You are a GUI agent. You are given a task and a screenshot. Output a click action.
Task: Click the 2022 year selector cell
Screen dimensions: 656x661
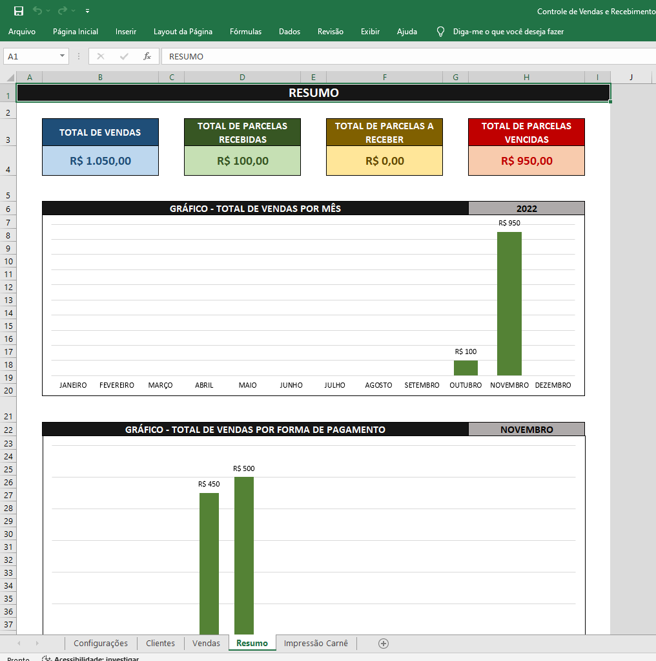(x=526, y=208)
